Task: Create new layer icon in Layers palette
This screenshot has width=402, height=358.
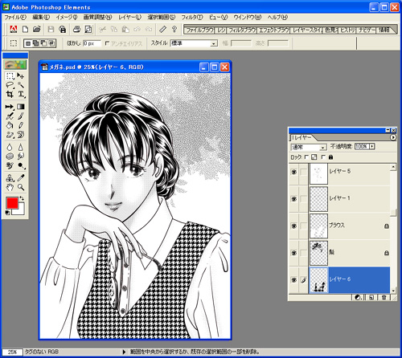Action: (371, 297)
